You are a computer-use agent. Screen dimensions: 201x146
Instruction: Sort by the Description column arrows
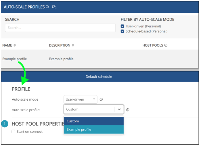click(73, 45)
